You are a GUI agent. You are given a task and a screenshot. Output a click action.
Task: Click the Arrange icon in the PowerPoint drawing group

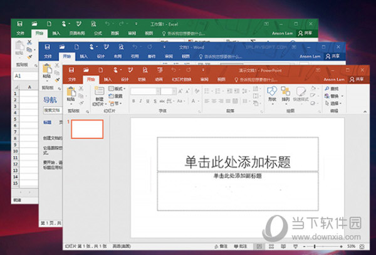(x=286, y=91)
